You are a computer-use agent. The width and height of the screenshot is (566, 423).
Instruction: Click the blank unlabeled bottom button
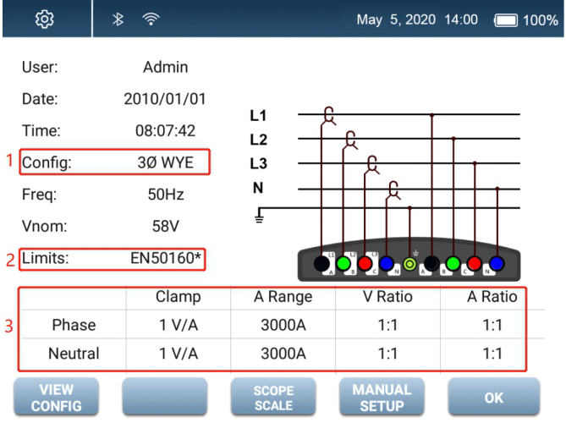coord(166,397)
